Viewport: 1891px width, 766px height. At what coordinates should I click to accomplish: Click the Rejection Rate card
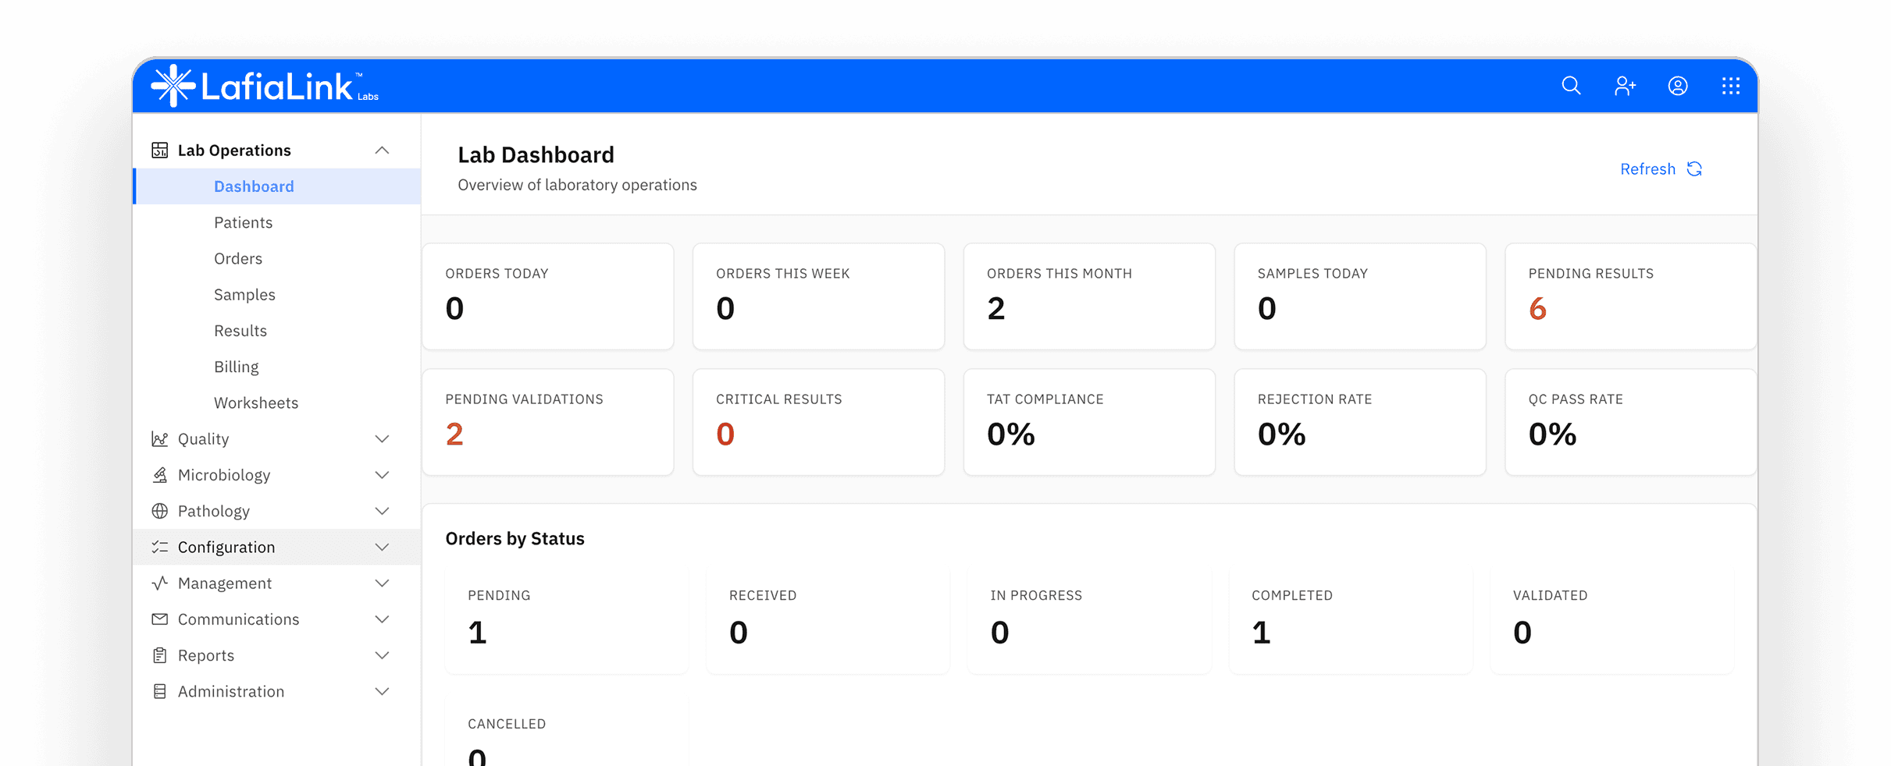click(1360, 422)
